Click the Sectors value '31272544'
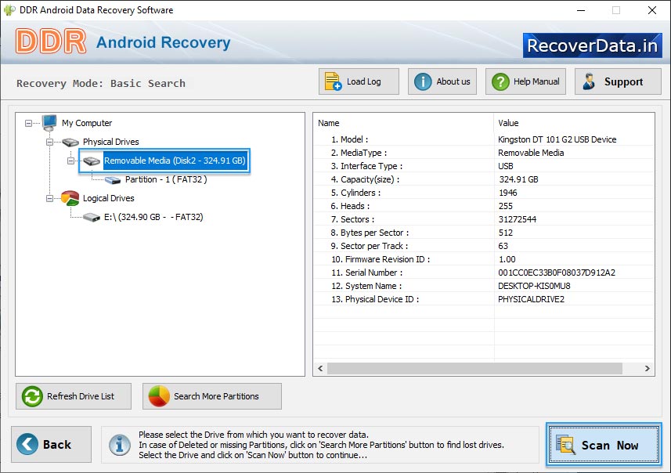Image resolution: width=671 pixels, height=473 pixels. (518, 219)
